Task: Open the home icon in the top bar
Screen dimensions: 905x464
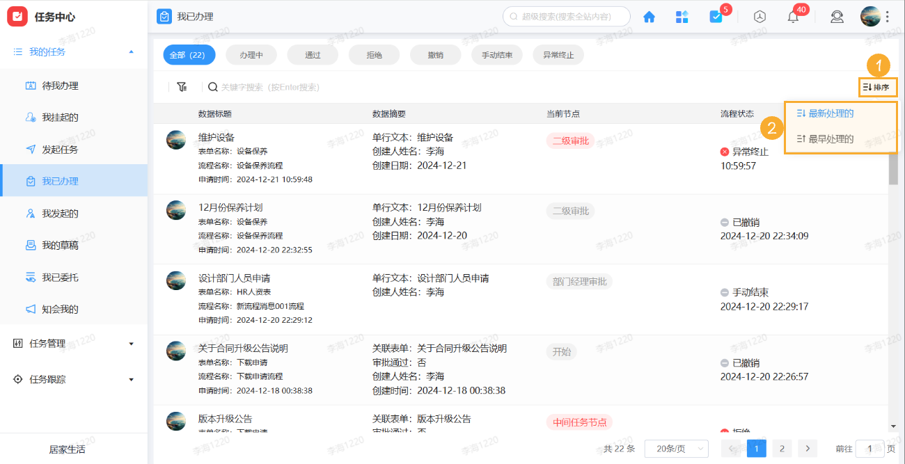Action: tap(649, 16)
